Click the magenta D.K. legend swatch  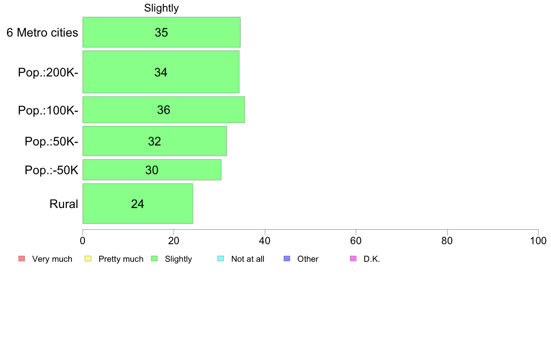tap(353, 259)
